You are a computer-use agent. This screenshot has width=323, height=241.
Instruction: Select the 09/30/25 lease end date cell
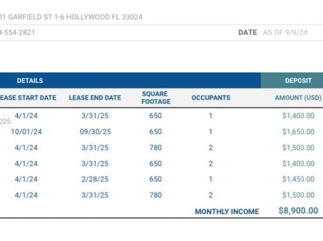[x=95, y=132]
